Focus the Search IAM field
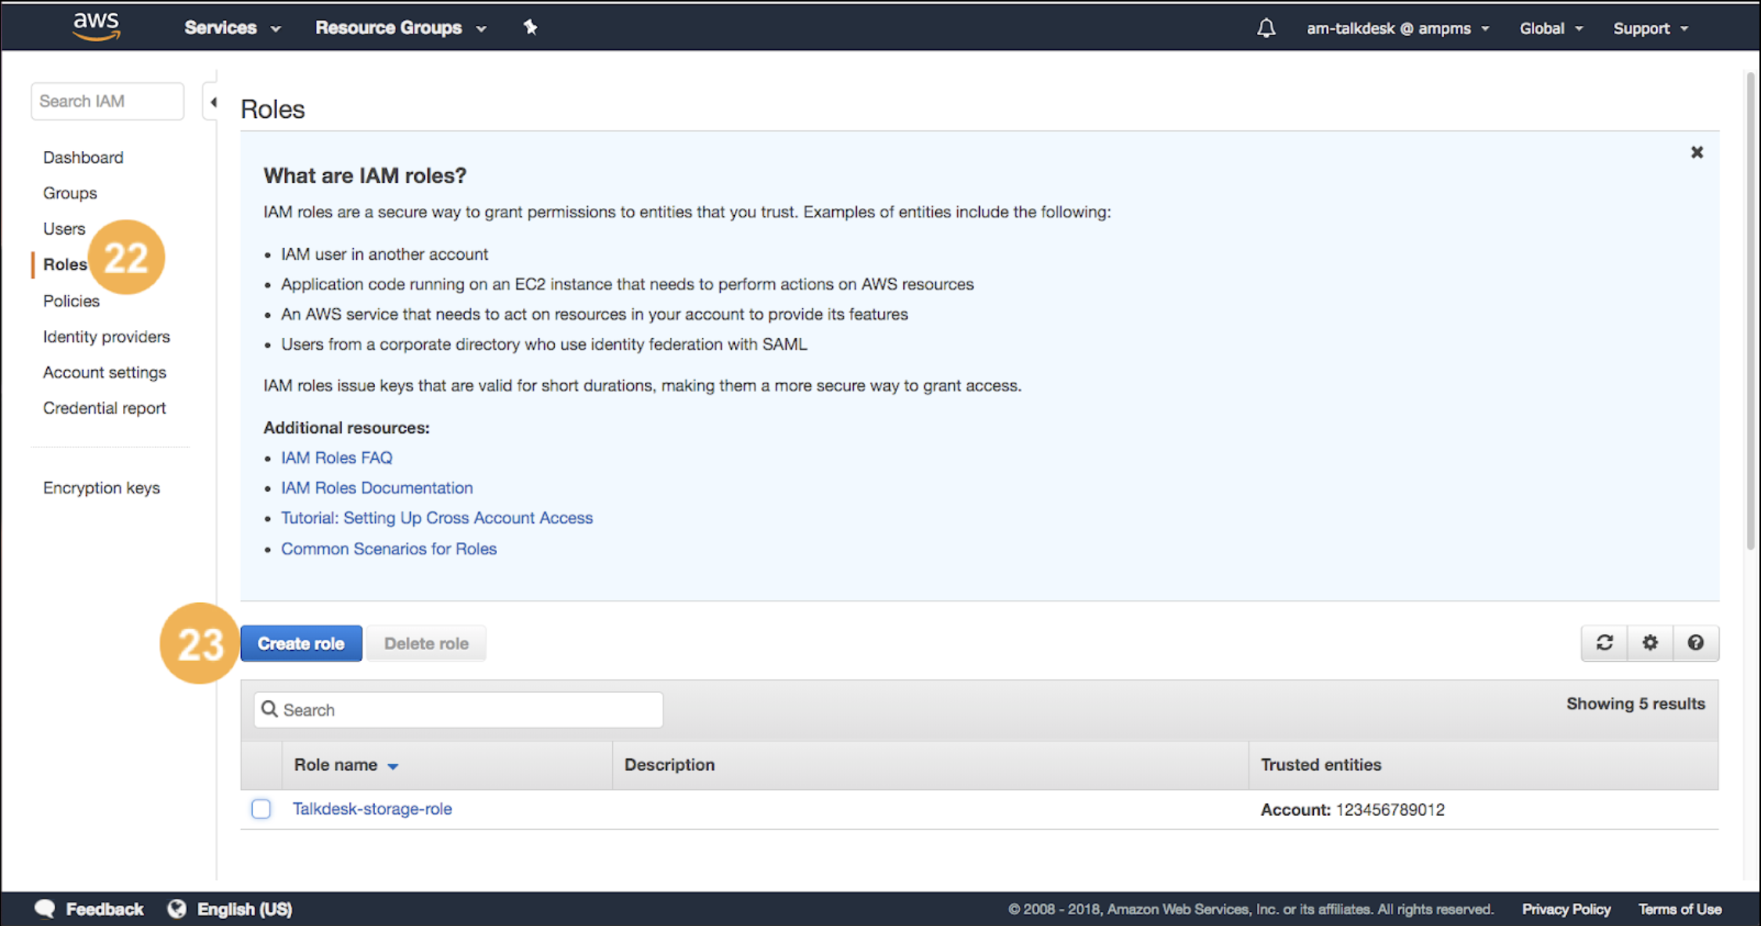 pos(107,101)
